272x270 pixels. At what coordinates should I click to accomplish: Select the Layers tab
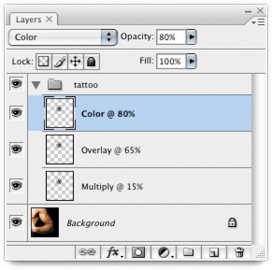34,19
